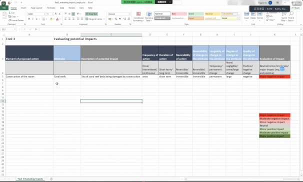Image resolution: width=303 pixels, height=182 pixels.
Task: Apply the Neutral cell style swatch
Action: tap(212, 14)
